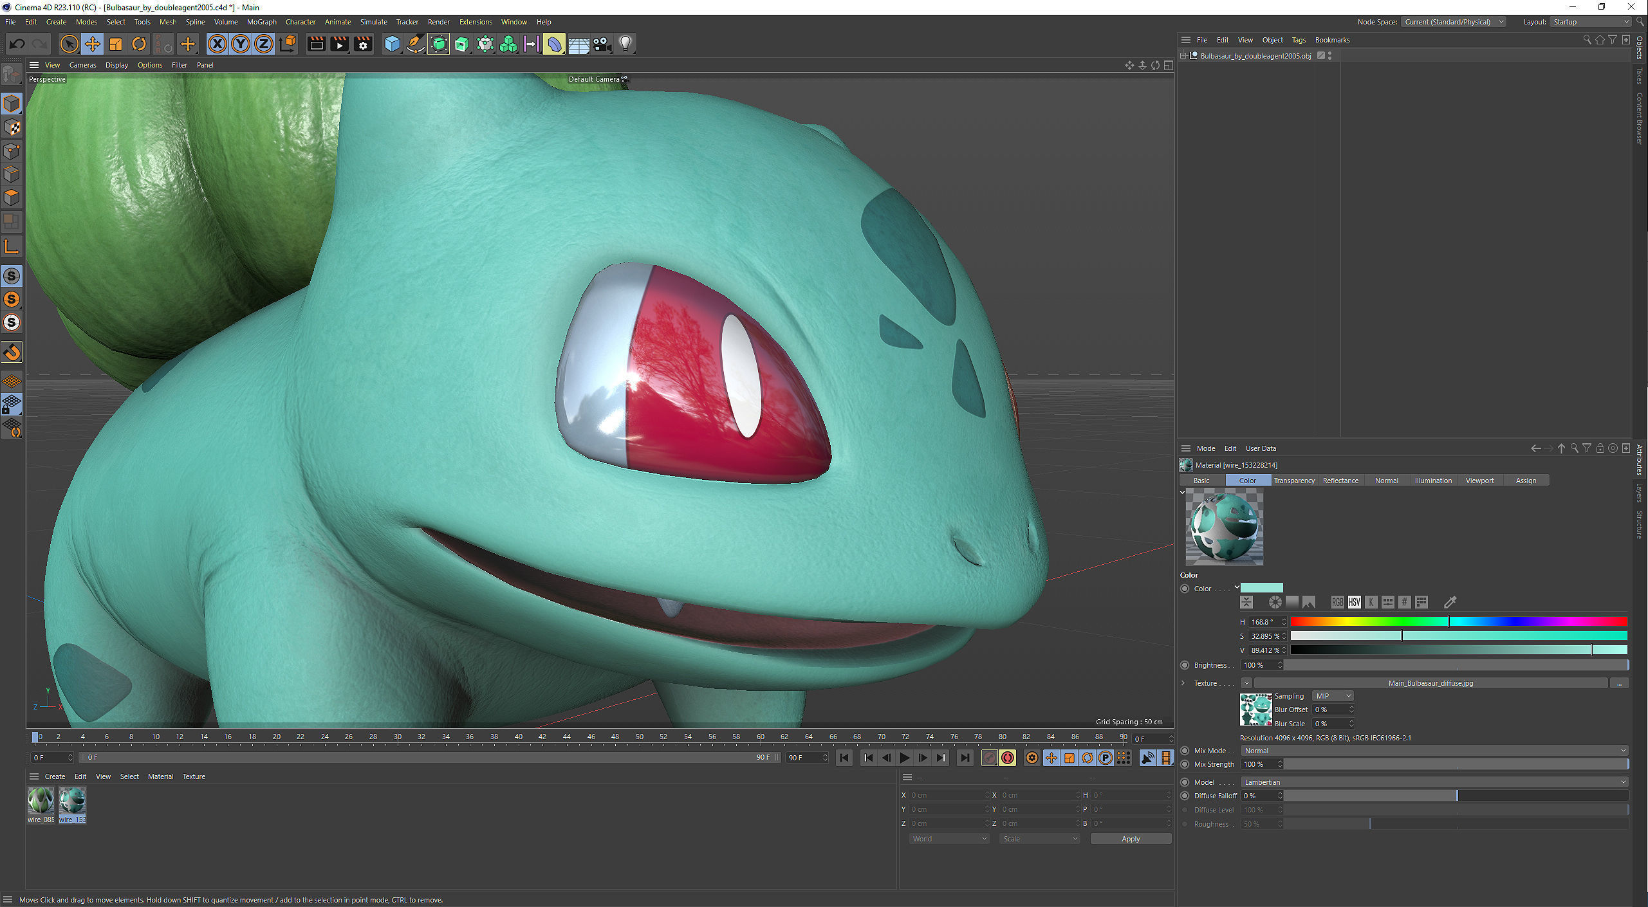Screen dimensions: 1648x907
Task: Open the Sampling MIP dropdown
Action: 1333,696
